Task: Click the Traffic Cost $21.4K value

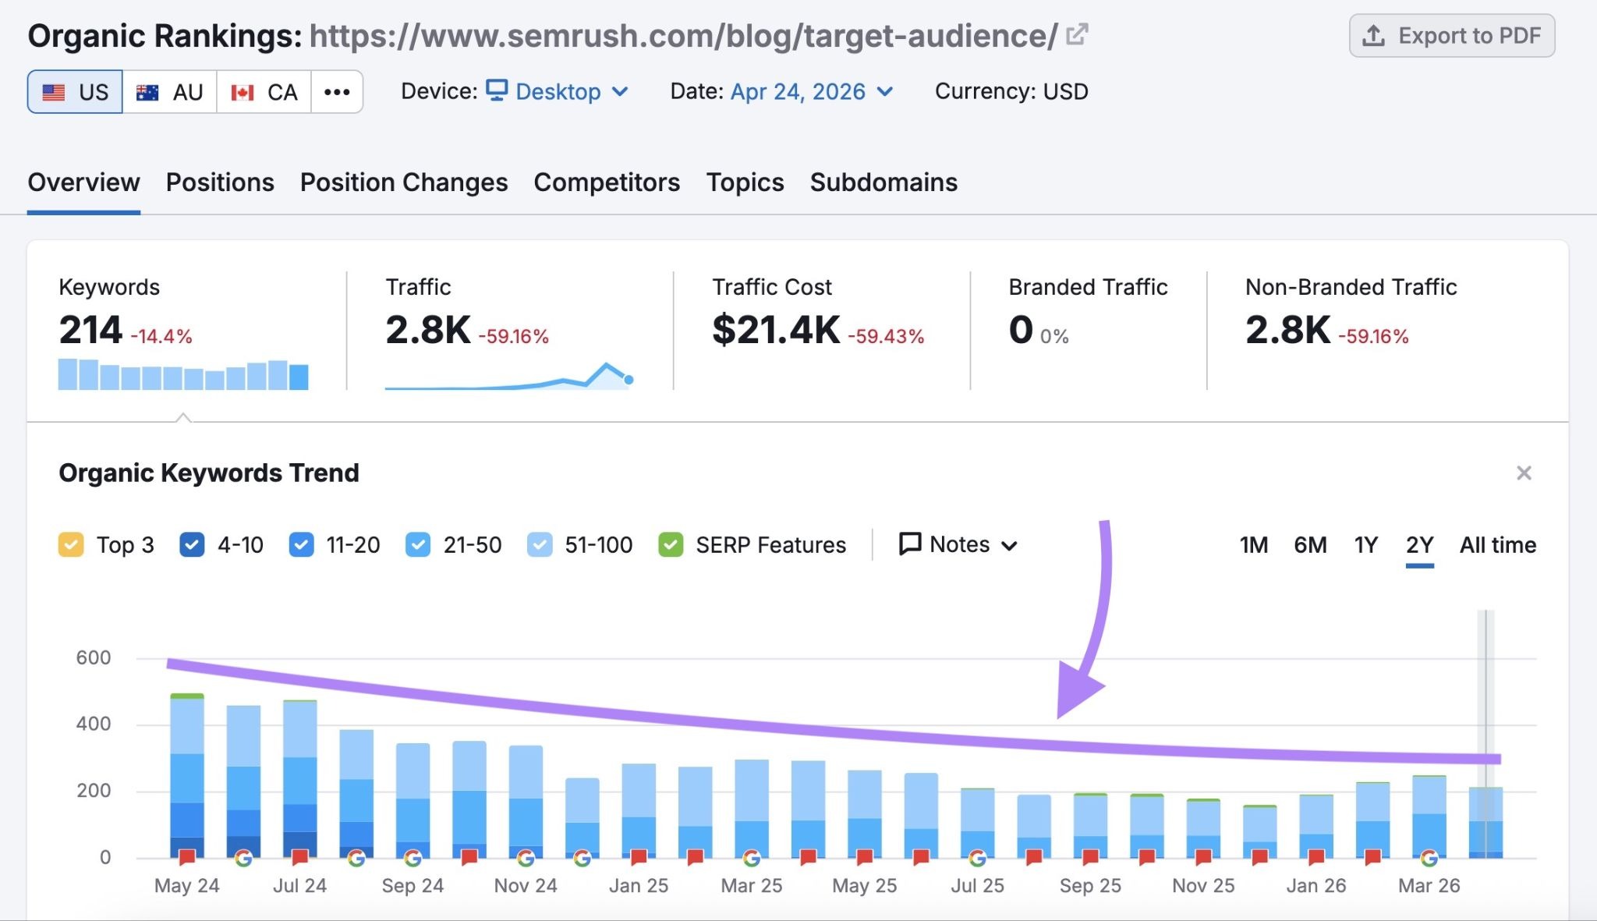Action: tap(776, 330)
